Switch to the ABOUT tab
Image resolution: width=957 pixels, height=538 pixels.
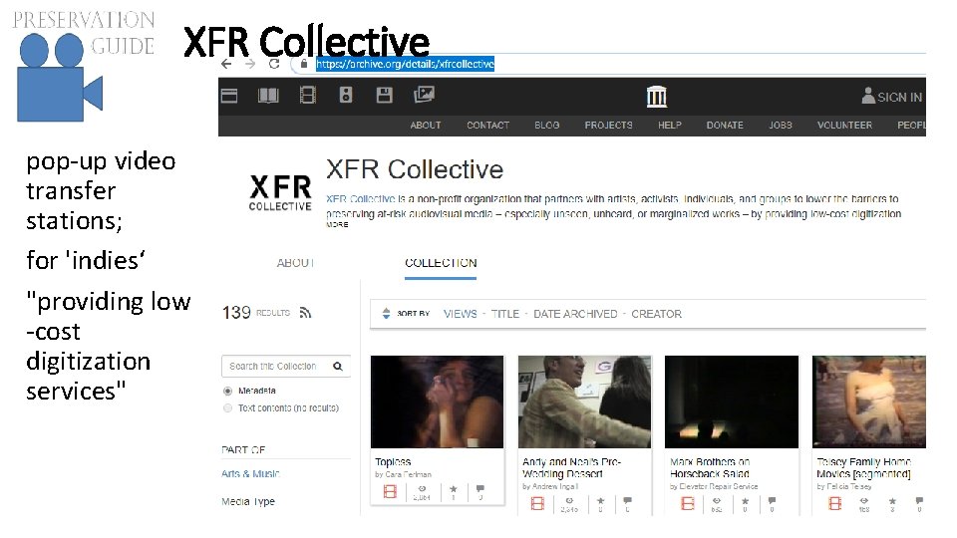(295, 263)
